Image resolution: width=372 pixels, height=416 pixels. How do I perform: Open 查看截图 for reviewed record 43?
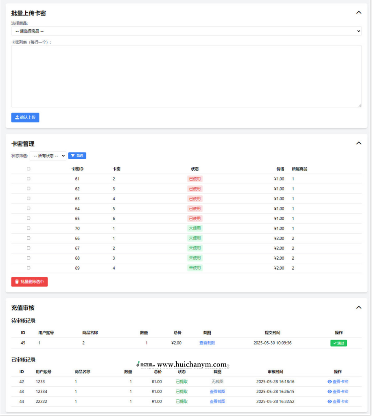[x=217, y=391]
